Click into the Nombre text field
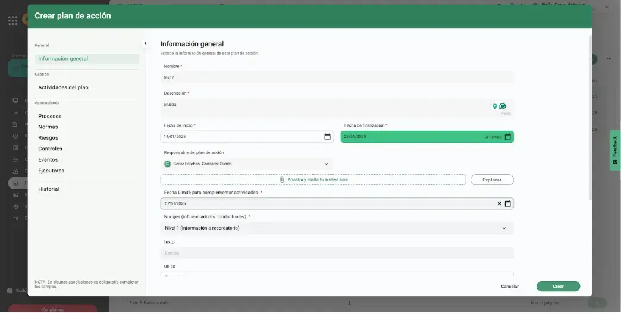 (337, 77)
